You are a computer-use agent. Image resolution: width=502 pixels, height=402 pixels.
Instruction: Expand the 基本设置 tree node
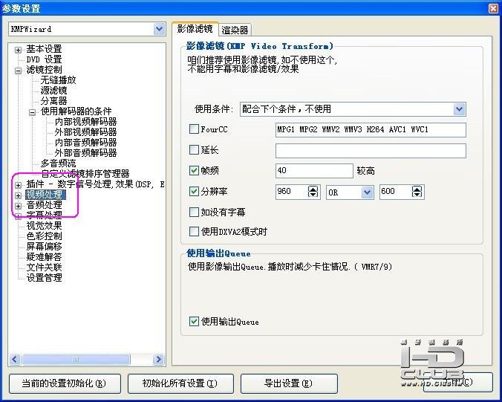[19, 50]
